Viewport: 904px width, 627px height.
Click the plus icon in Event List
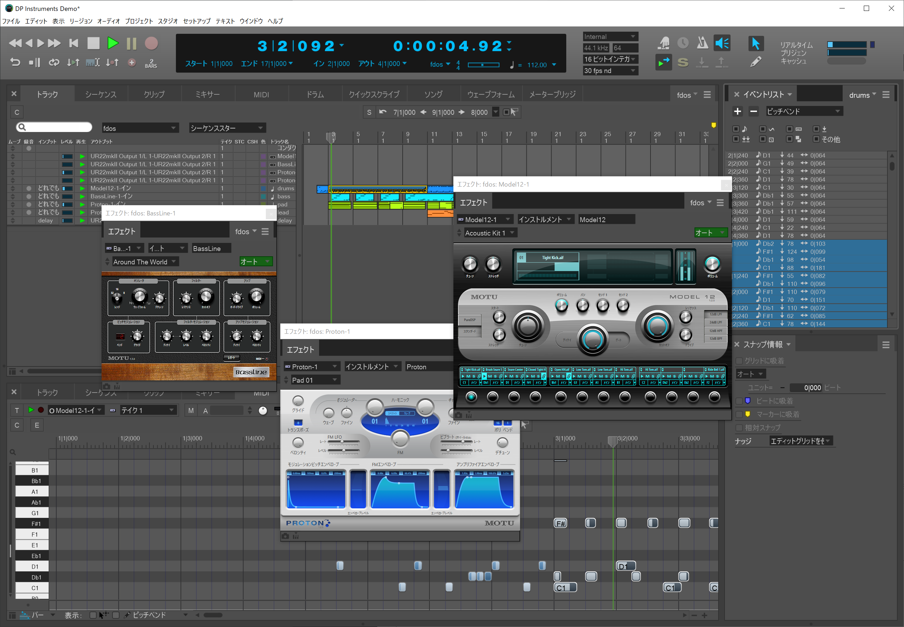point(738,112)
